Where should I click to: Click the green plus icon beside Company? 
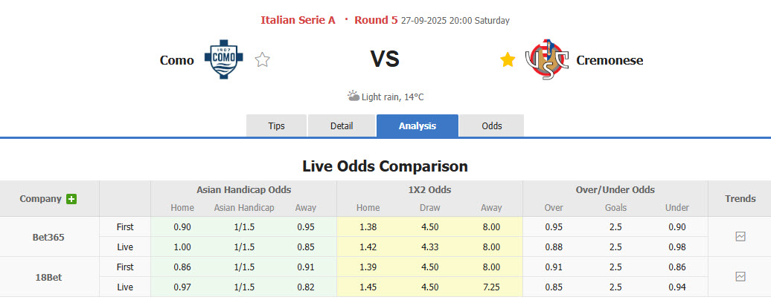coord(71,199)
